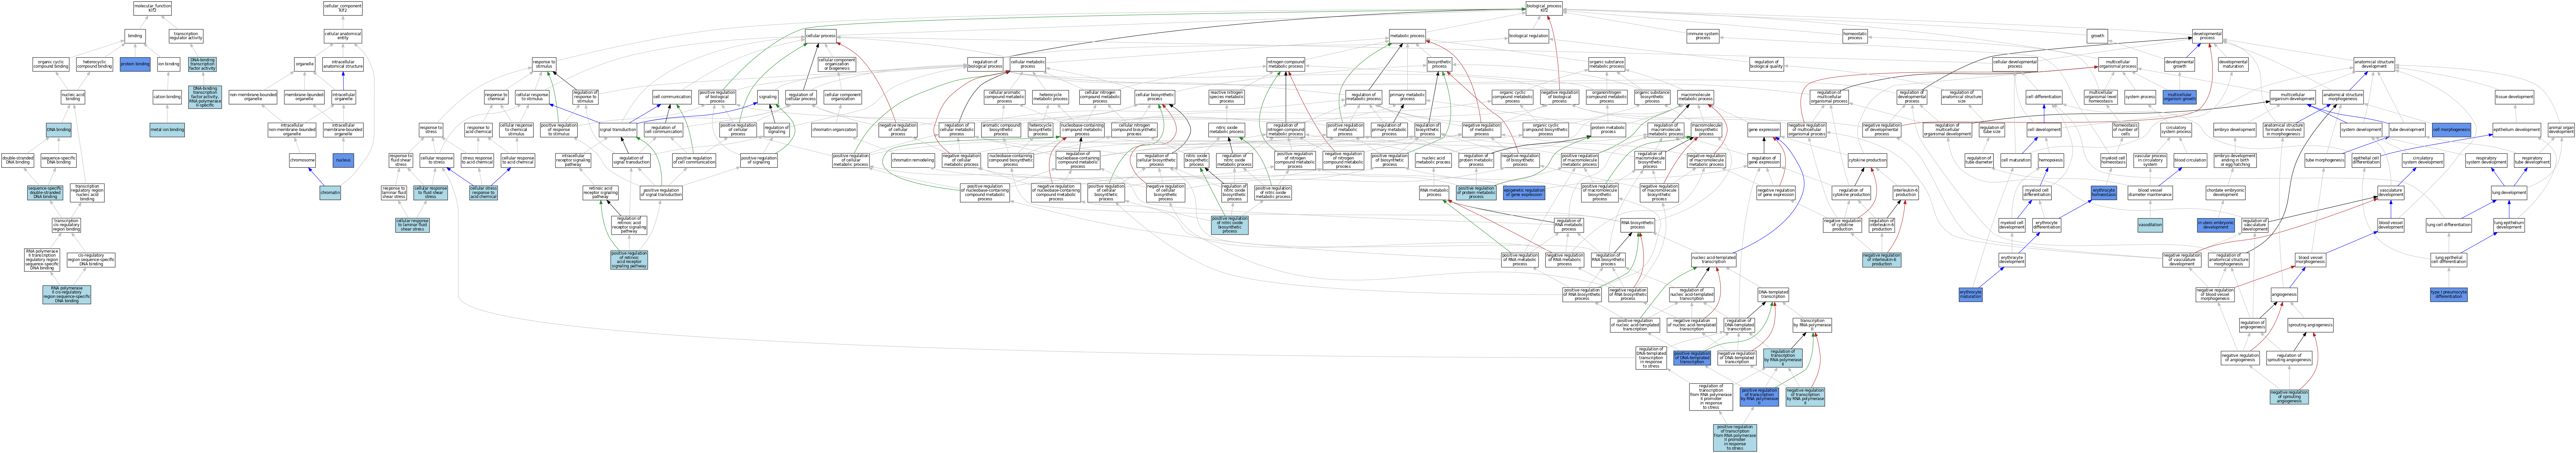Select the 'metabolic process' node
Screen dimensions: 2576x453
coord(1407,36)
